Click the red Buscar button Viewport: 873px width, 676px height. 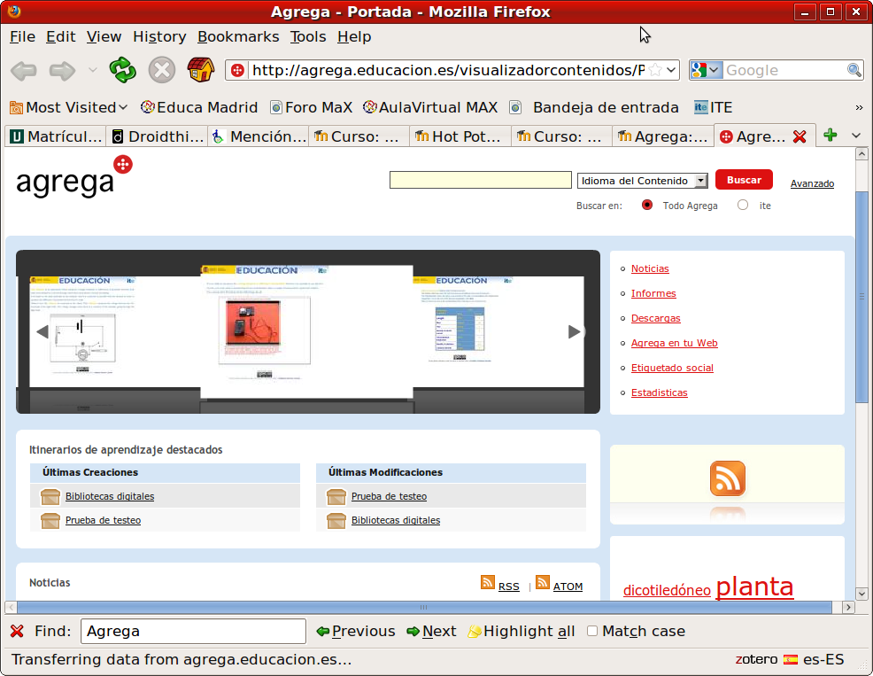[744, 180]
